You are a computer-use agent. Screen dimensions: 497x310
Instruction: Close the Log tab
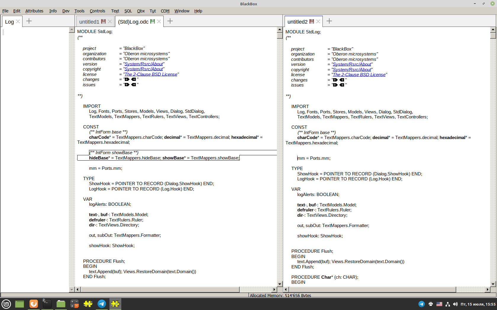[x=18, y=22]
